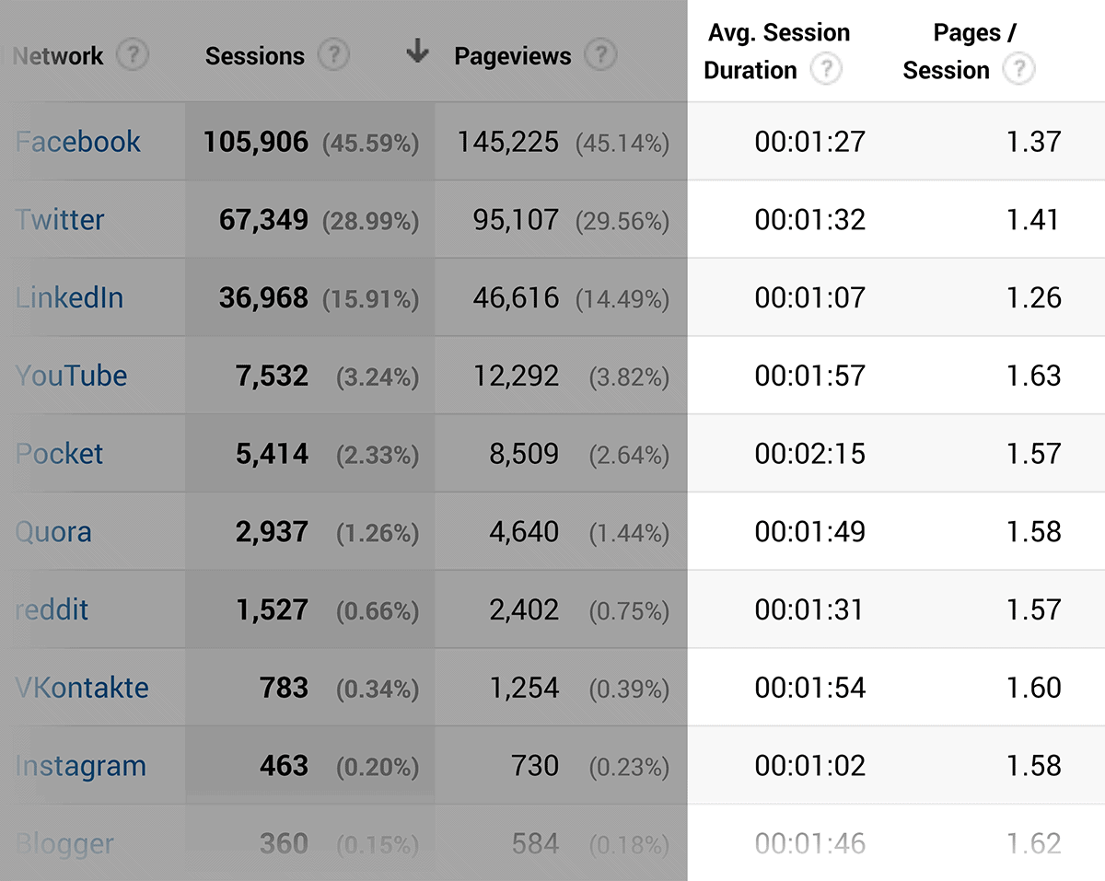1105x881 pixels.
Task: Select reddit sessions value 1,527
Action: tap(272, 609)
